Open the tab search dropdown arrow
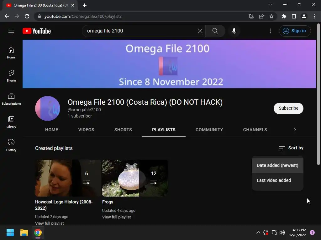 click(271, 4)
